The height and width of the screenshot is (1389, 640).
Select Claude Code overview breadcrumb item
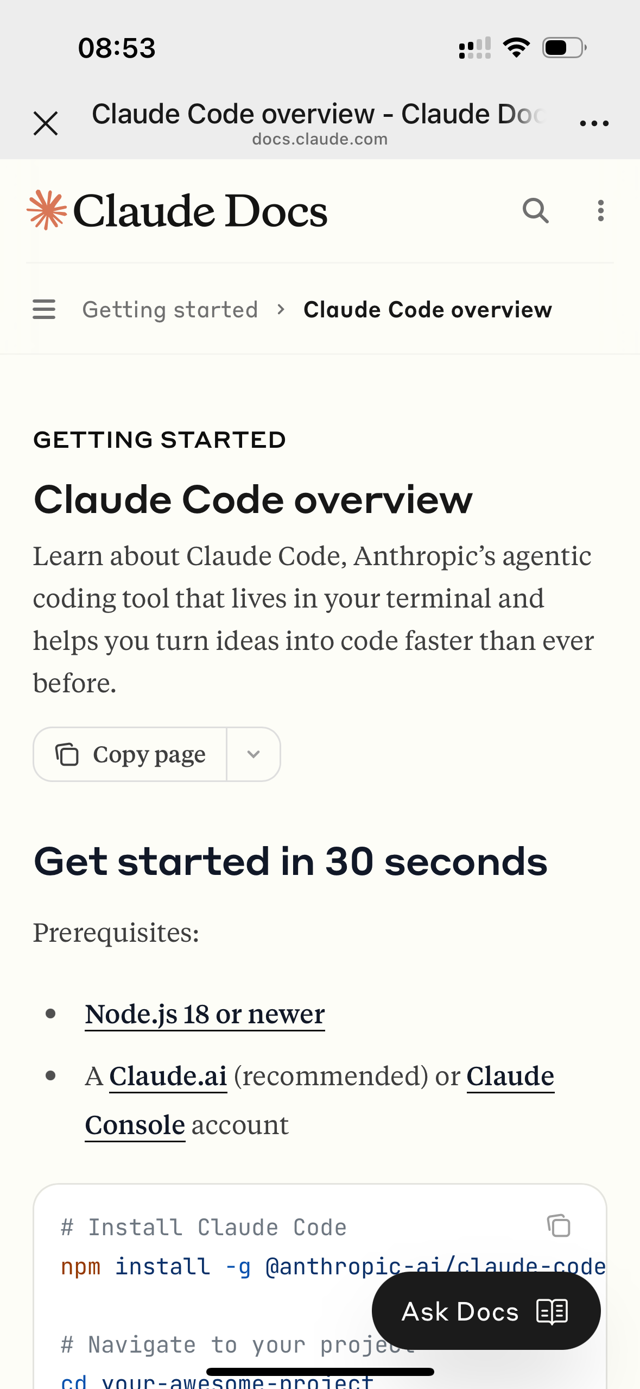[x=427, y=310]
